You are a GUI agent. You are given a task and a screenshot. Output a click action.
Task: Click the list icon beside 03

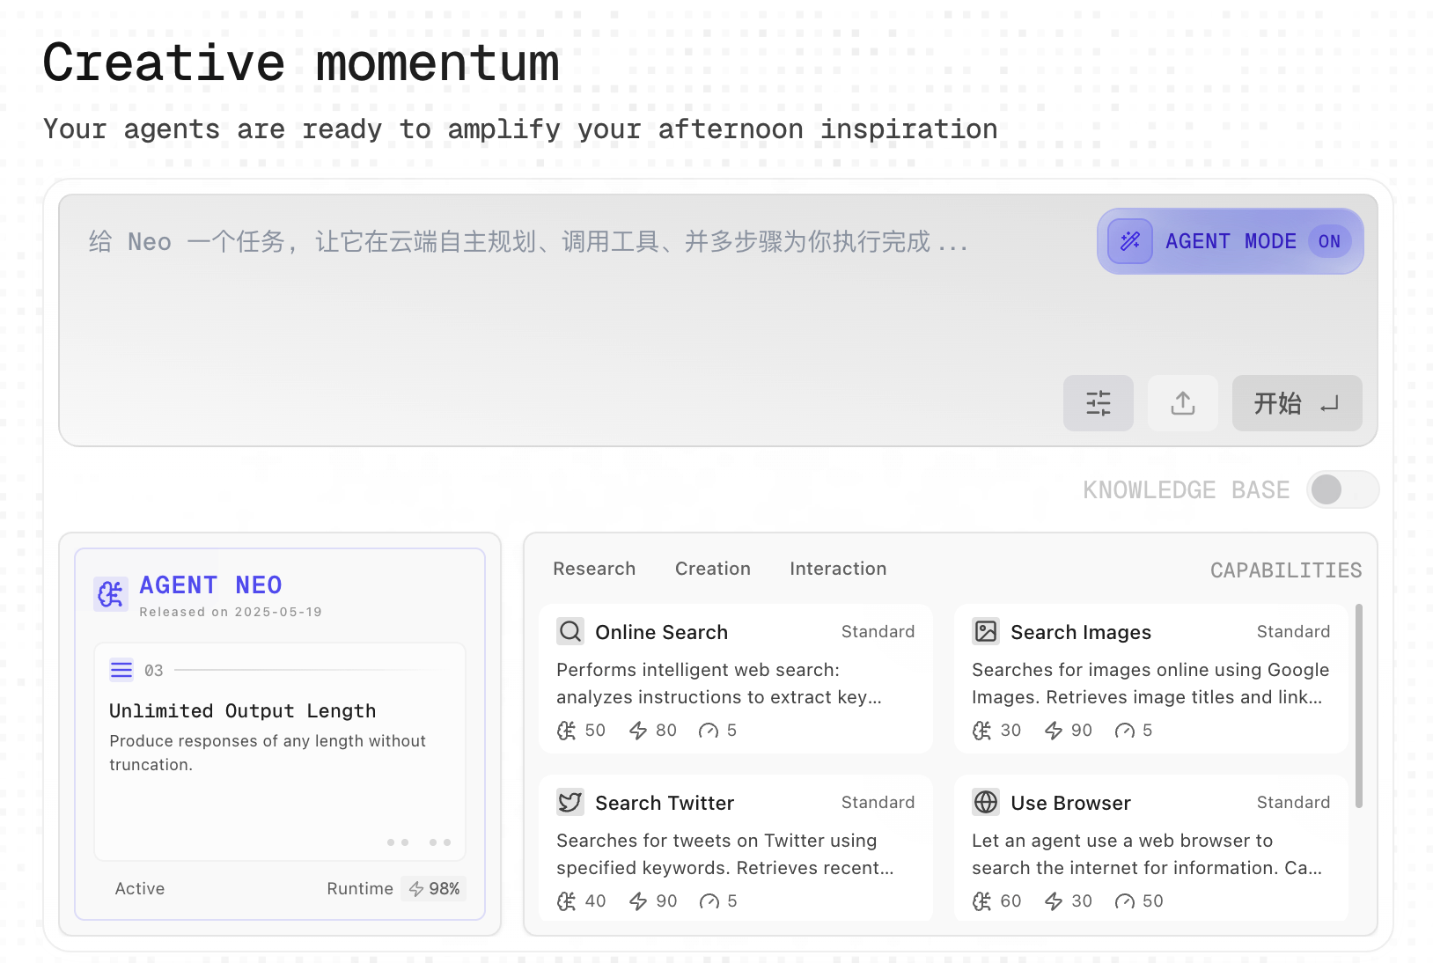[121, 670]
